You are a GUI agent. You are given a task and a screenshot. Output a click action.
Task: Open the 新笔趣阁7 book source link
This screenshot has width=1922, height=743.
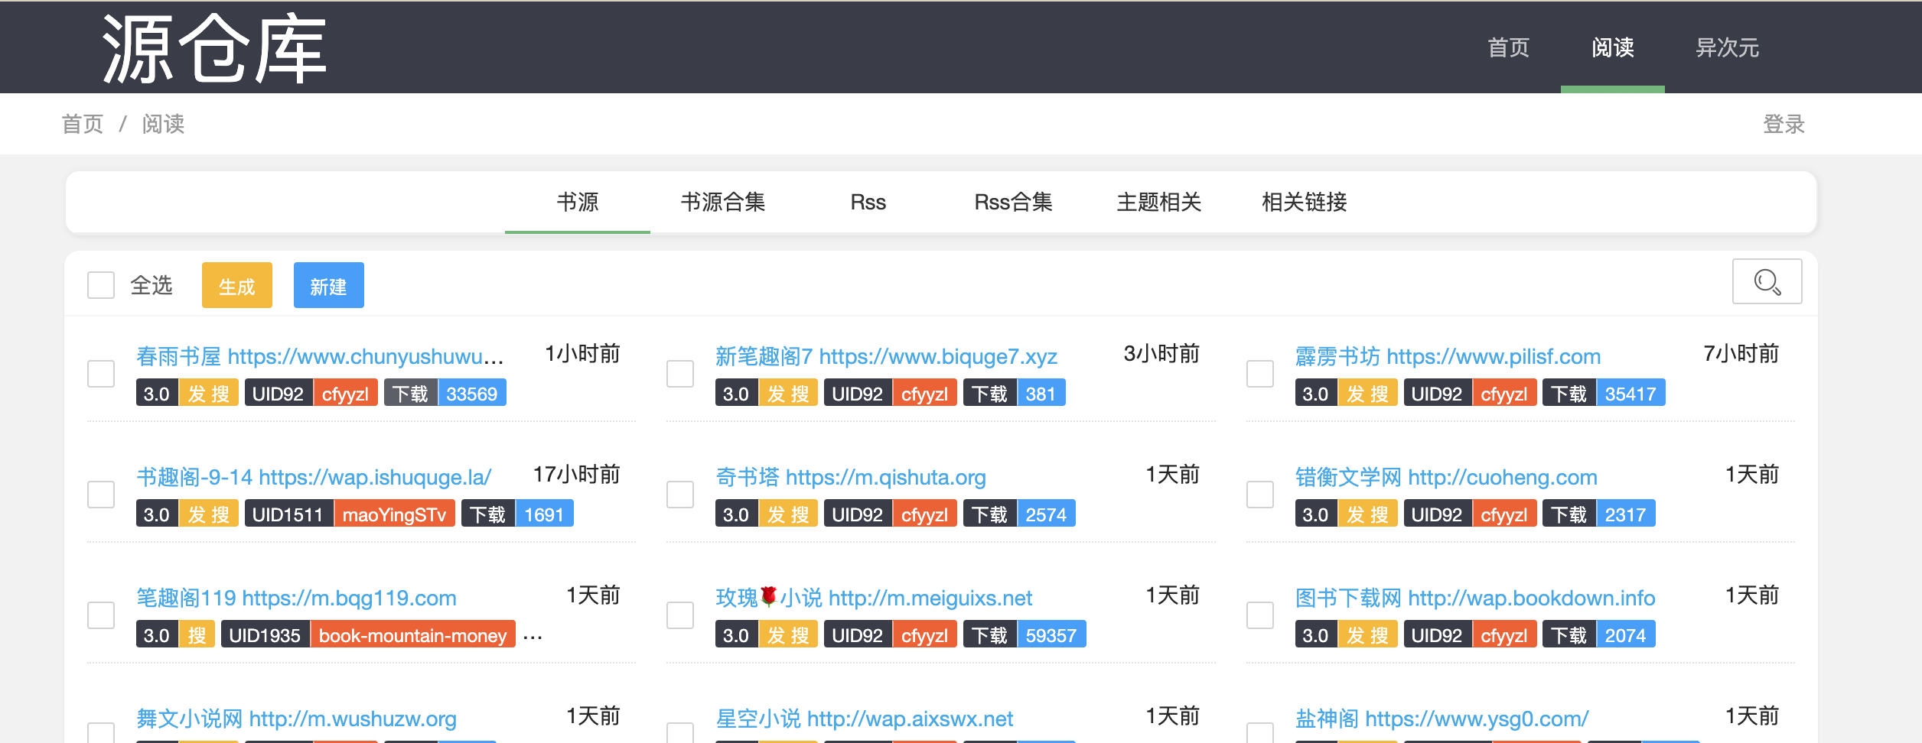pyautogui.click(x=886, y=356)
